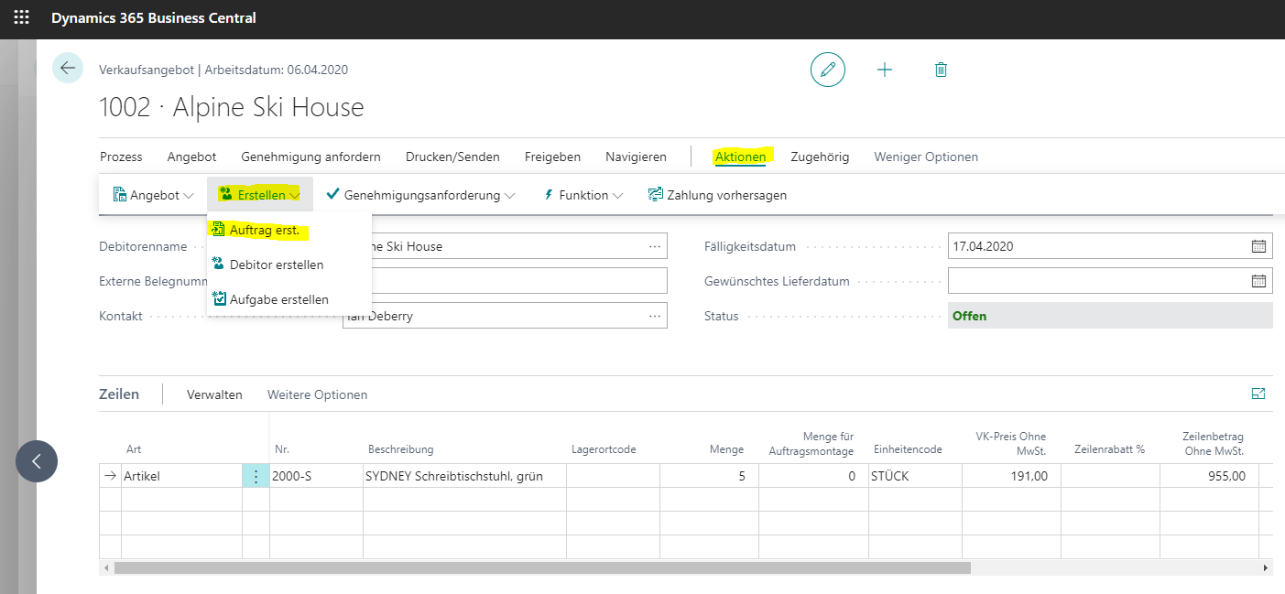Viewport: 1285px width, 594px height.
Task: Expand the Angebot dropdown in action bar
Action: pyautogui.click(x=153, y=195)
